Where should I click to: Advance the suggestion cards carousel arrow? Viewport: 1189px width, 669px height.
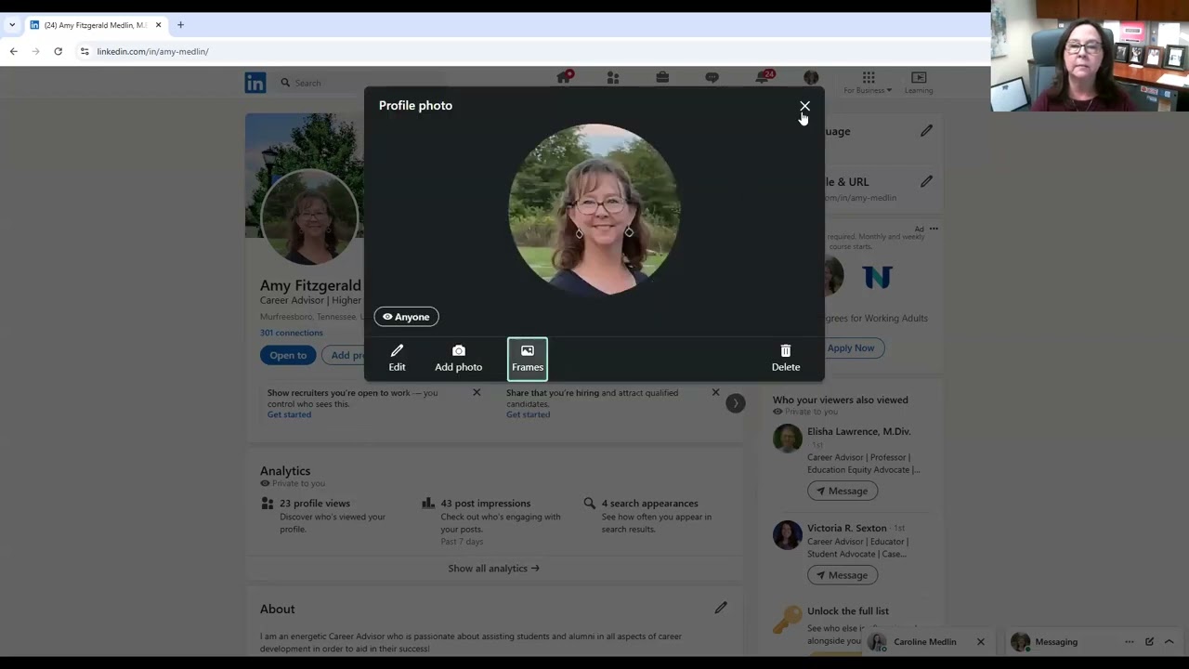click(735, 403)
